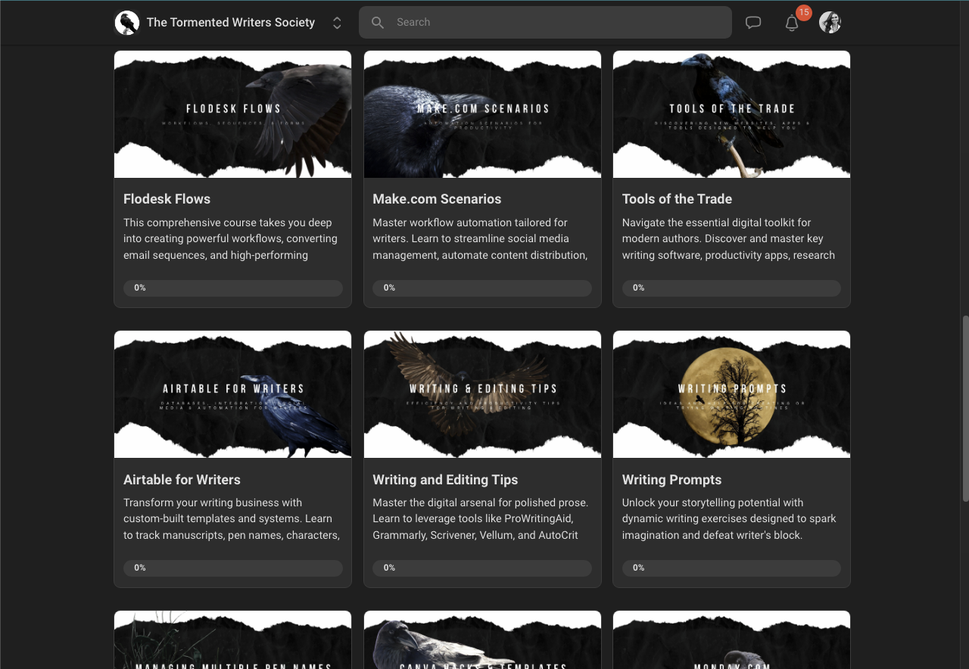969x669 pixels.
Task: Select the Writing Prompts course title
Action: (x=671, y=480)
